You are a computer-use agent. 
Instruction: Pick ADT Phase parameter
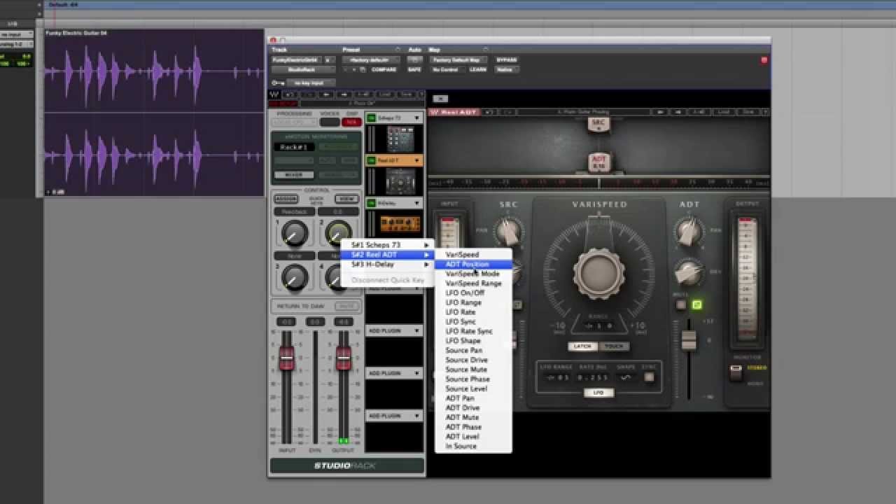point(473,427)
